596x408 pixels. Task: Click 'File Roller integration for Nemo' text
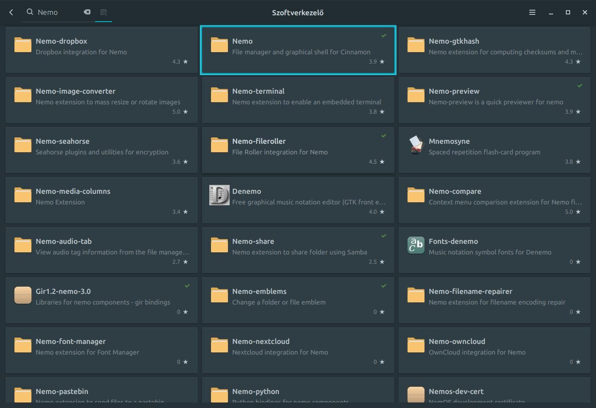pyautogui.click(x=280, y=152)
